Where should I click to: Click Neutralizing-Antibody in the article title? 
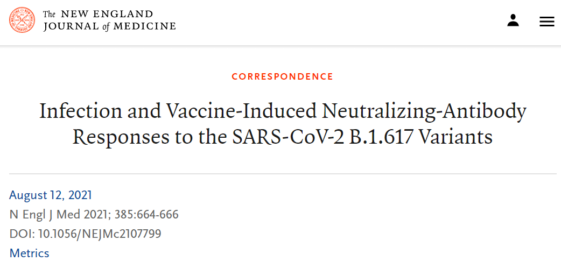tap(424, 111)
